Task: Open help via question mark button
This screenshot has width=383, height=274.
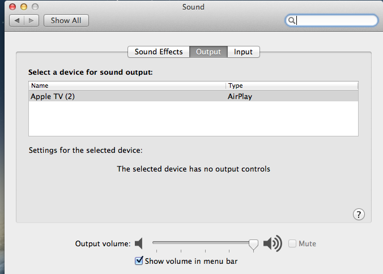Action: [359, 214]
